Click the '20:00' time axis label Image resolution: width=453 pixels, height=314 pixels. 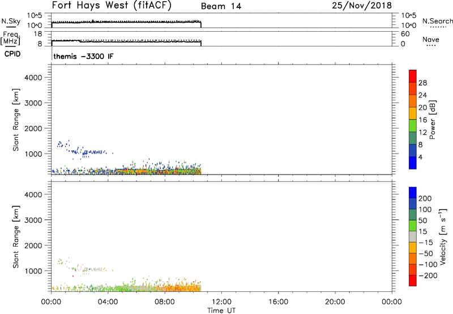pos(335,302)
